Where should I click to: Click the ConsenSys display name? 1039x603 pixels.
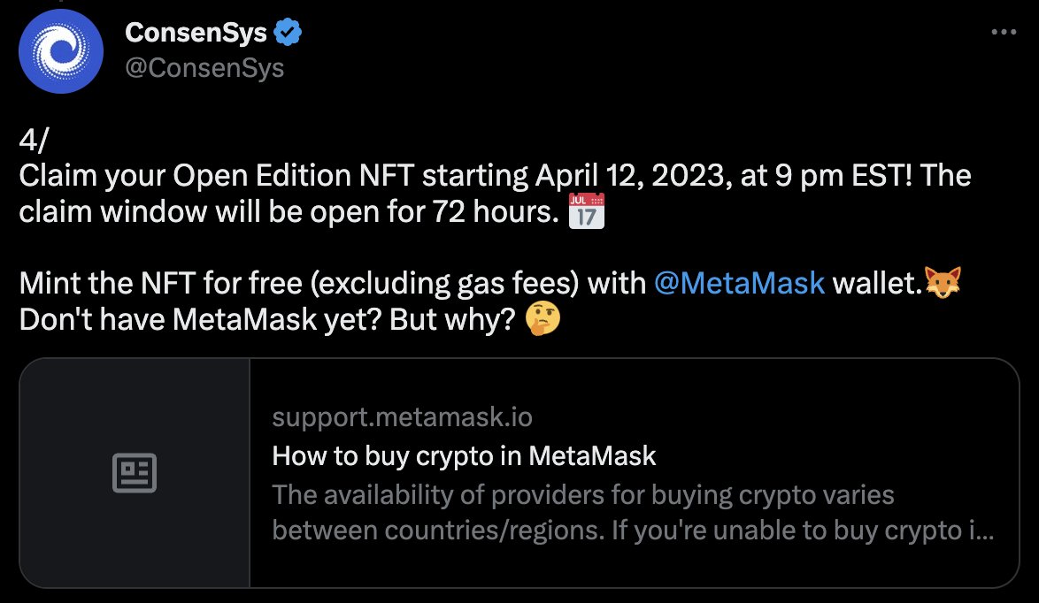(x=196, y=33)
